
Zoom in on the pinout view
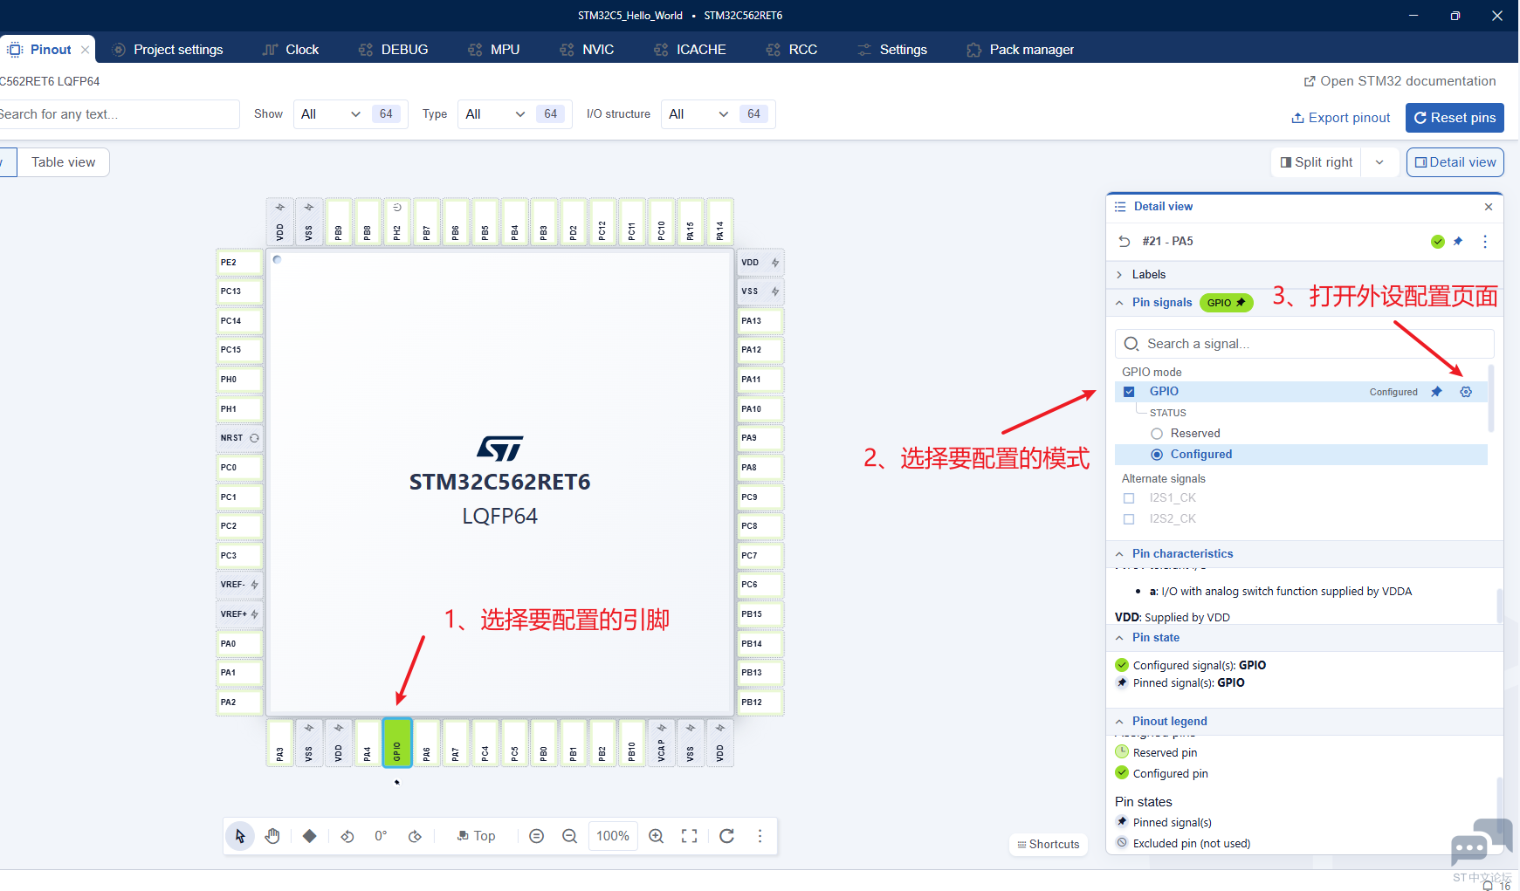pyautogui.click(x=657, y=836)
